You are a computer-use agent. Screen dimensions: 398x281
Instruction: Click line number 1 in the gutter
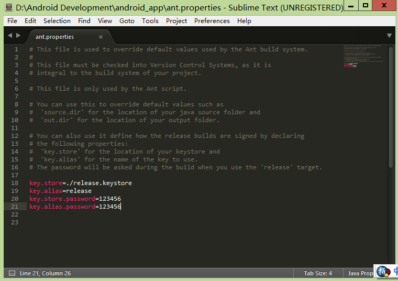pyautogui.click(x=17, y=49)
